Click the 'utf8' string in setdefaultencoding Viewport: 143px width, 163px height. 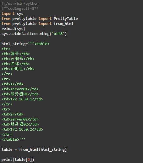[58, 34]
